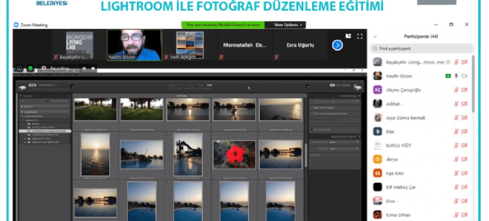The height and width of the screenshot is (221, 489).
Task: Expand the Lightroom 101 video folder
Action: (25, 138)
